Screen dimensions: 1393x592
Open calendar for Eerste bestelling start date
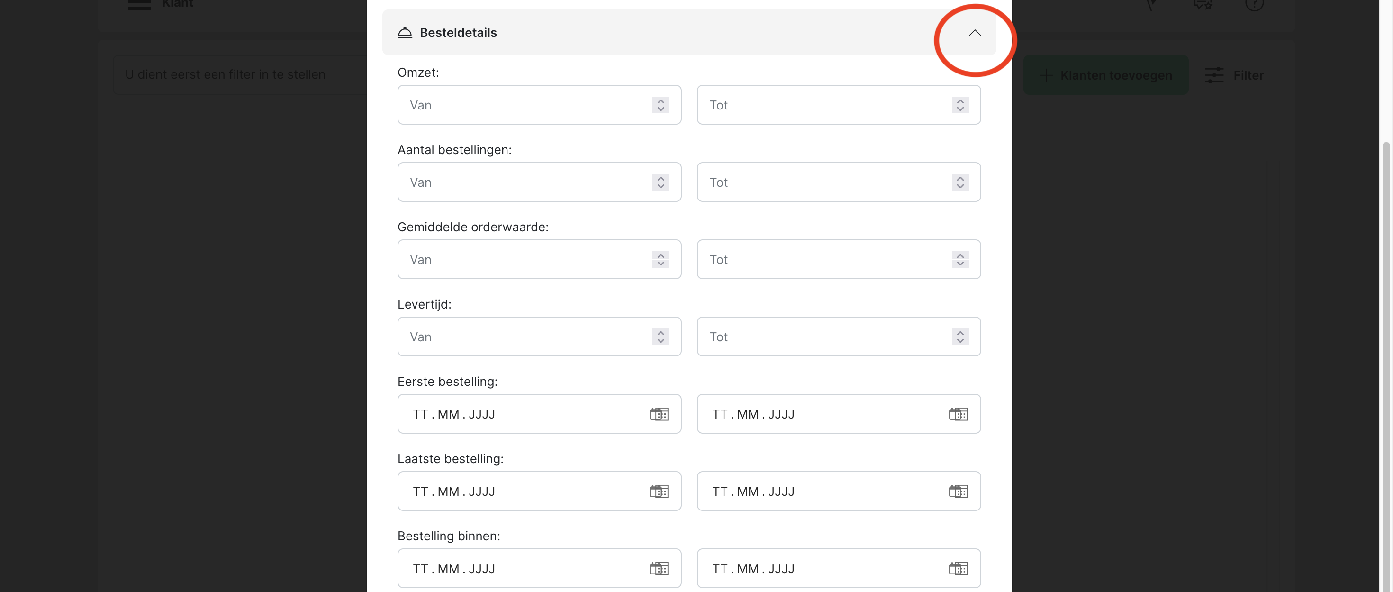click(658, 414)
